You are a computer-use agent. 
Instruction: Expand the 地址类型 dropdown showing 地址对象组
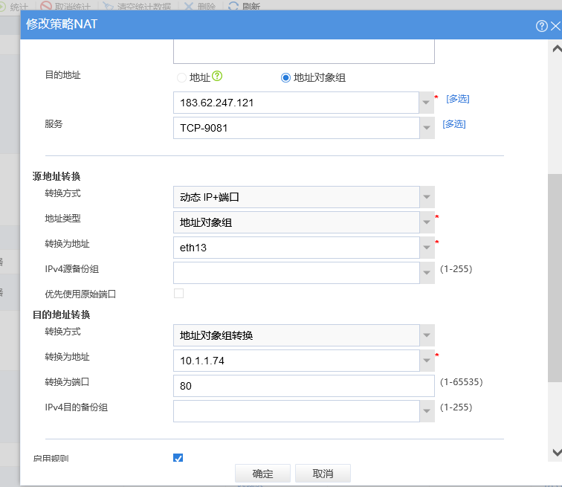427,222
